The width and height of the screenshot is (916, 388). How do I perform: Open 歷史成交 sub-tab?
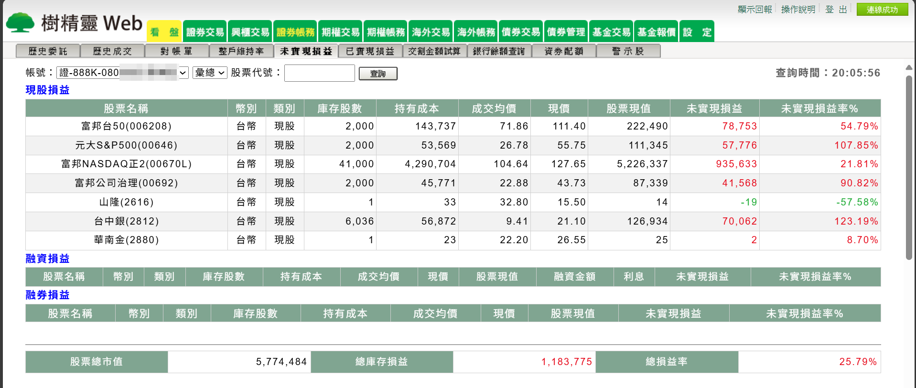[112, 51]
